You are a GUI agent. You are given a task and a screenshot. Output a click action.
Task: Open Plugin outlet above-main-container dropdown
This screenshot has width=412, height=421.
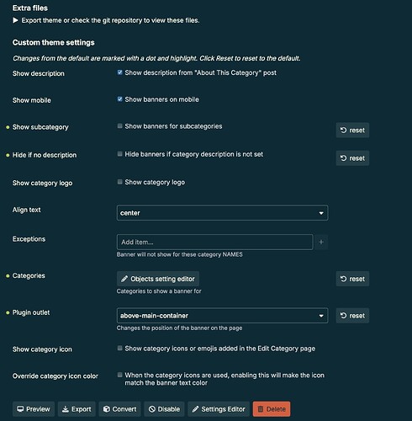pos(222,316)
